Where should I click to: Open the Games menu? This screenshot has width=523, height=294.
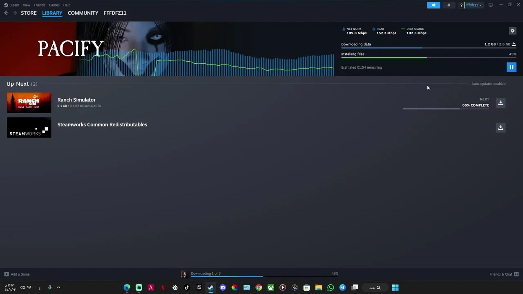pos(54,5)
